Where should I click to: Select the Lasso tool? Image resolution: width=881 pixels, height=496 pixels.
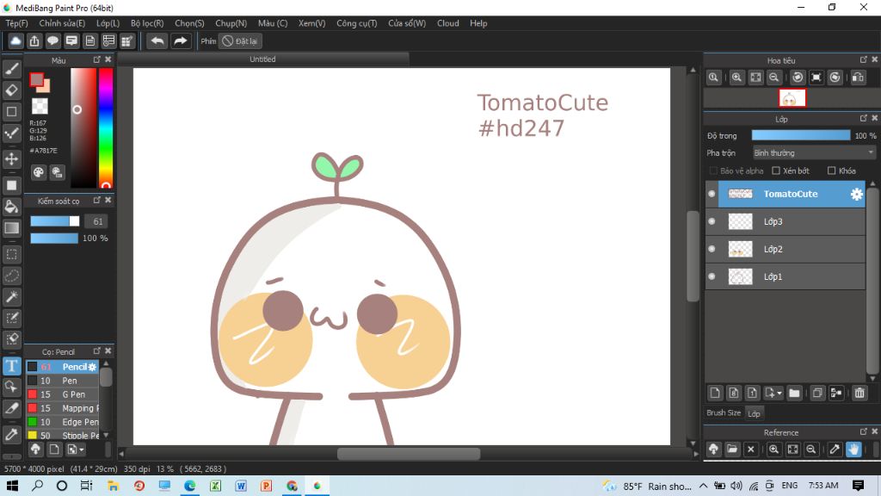point(12,276)
